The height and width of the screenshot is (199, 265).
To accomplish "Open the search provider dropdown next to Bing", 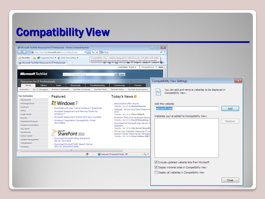I will click(165, 52).
